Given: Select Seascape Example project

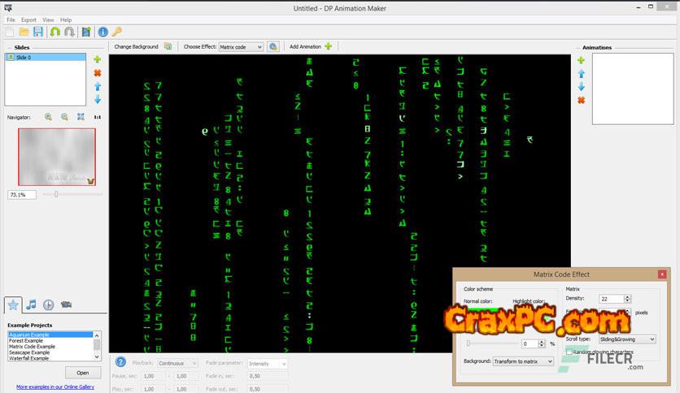Looking at the screenshot, I should click(50, 352).
